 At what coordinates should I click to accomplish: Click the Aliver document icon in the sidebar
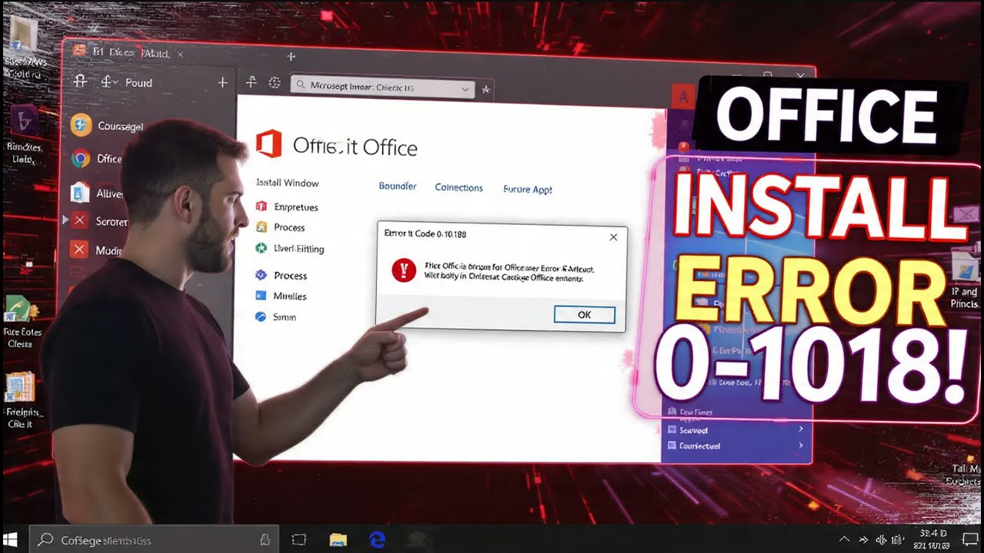(x=80, y=192)
